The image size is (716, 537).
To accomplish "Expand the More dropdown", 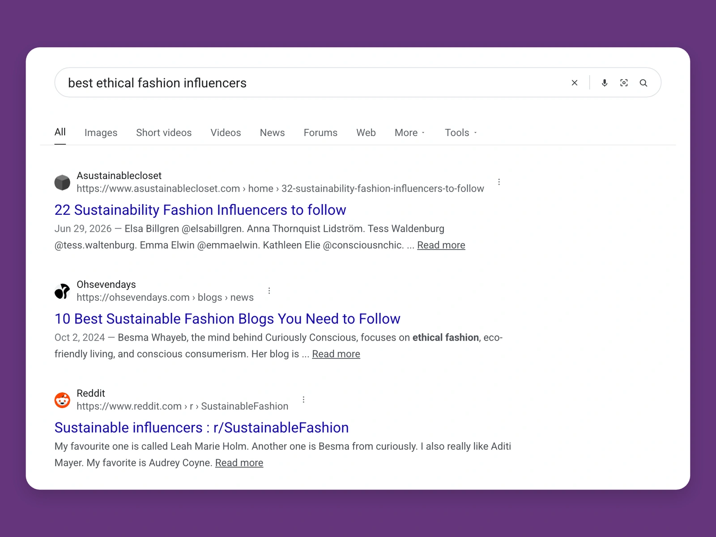I will click(409, 133).
